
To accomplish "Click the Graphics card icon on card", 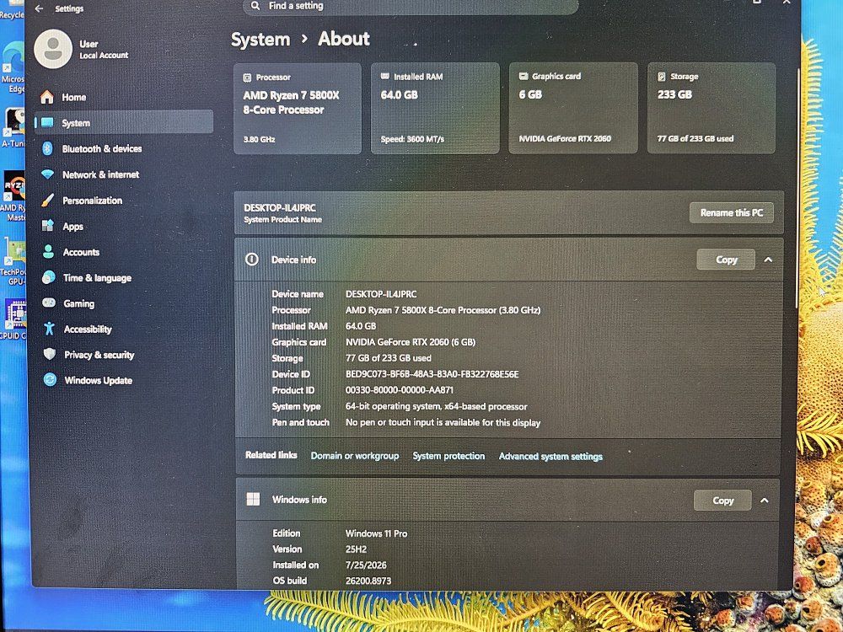I will point(524,77).
